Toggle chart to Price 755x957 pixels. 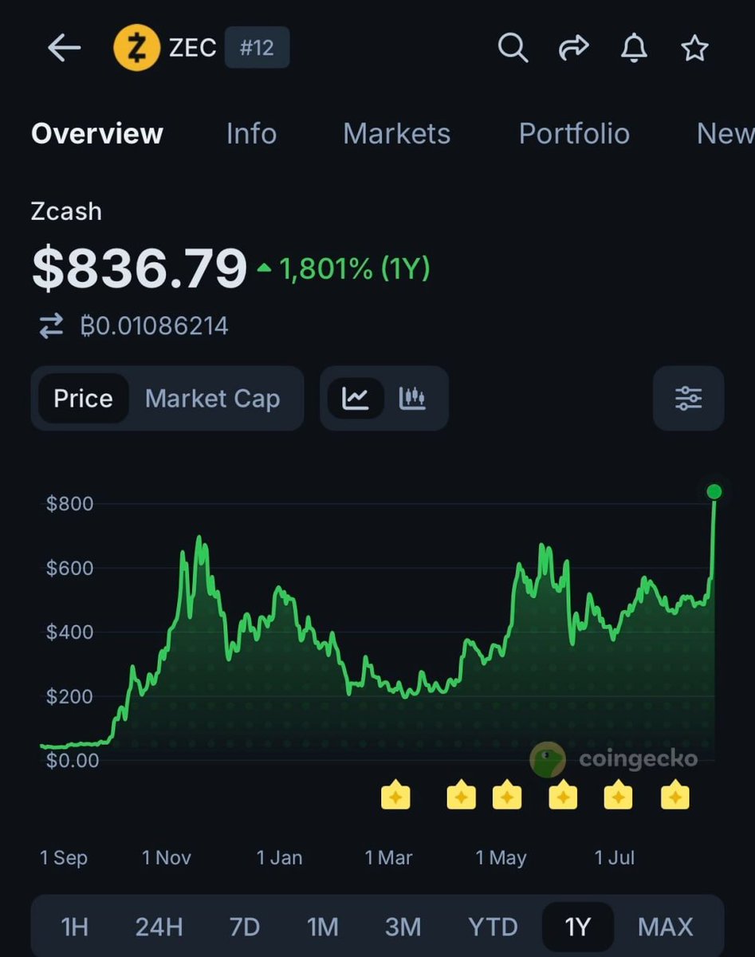(x=83, y=398)
